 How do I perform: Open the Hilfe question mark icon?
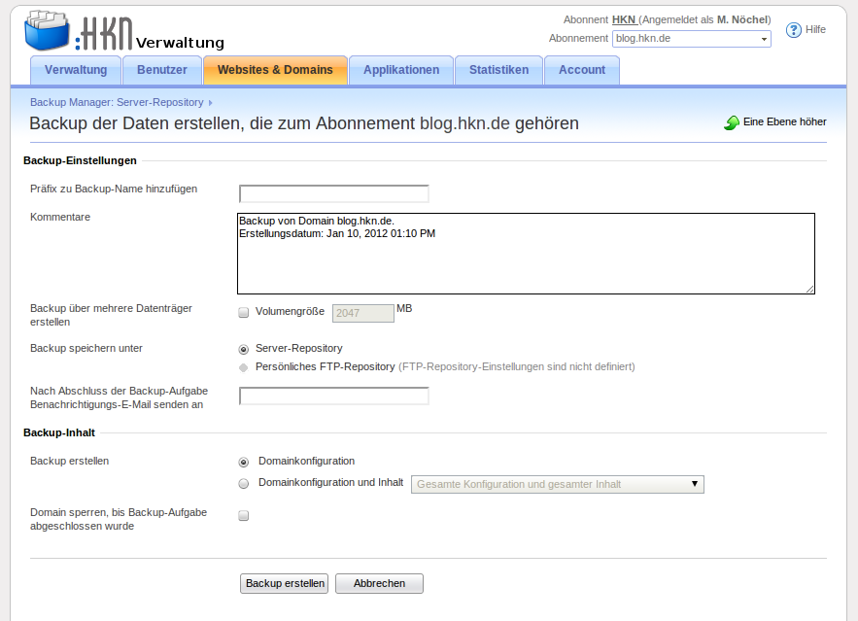[794, 30]
